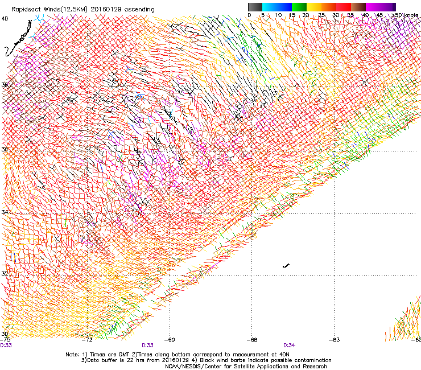Click the magenta 40-45 knot legend segment
421x370 pixels.
[x=373, y=7]
